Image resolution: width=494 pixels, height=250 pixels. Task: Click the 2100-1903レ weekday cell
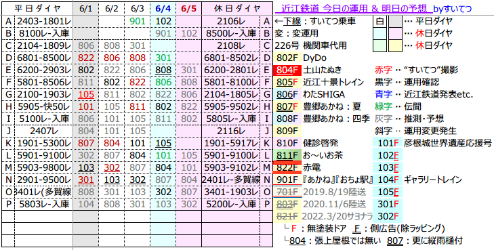pos(44,94)
